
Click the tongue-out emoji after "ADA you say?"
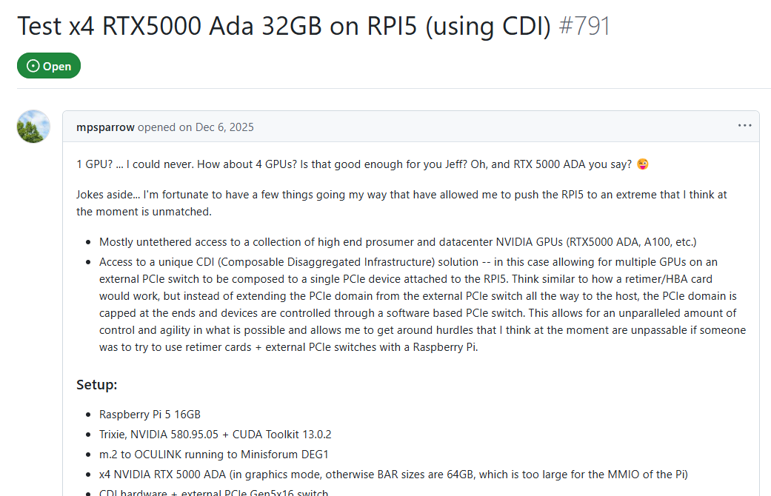click(643, 164)
